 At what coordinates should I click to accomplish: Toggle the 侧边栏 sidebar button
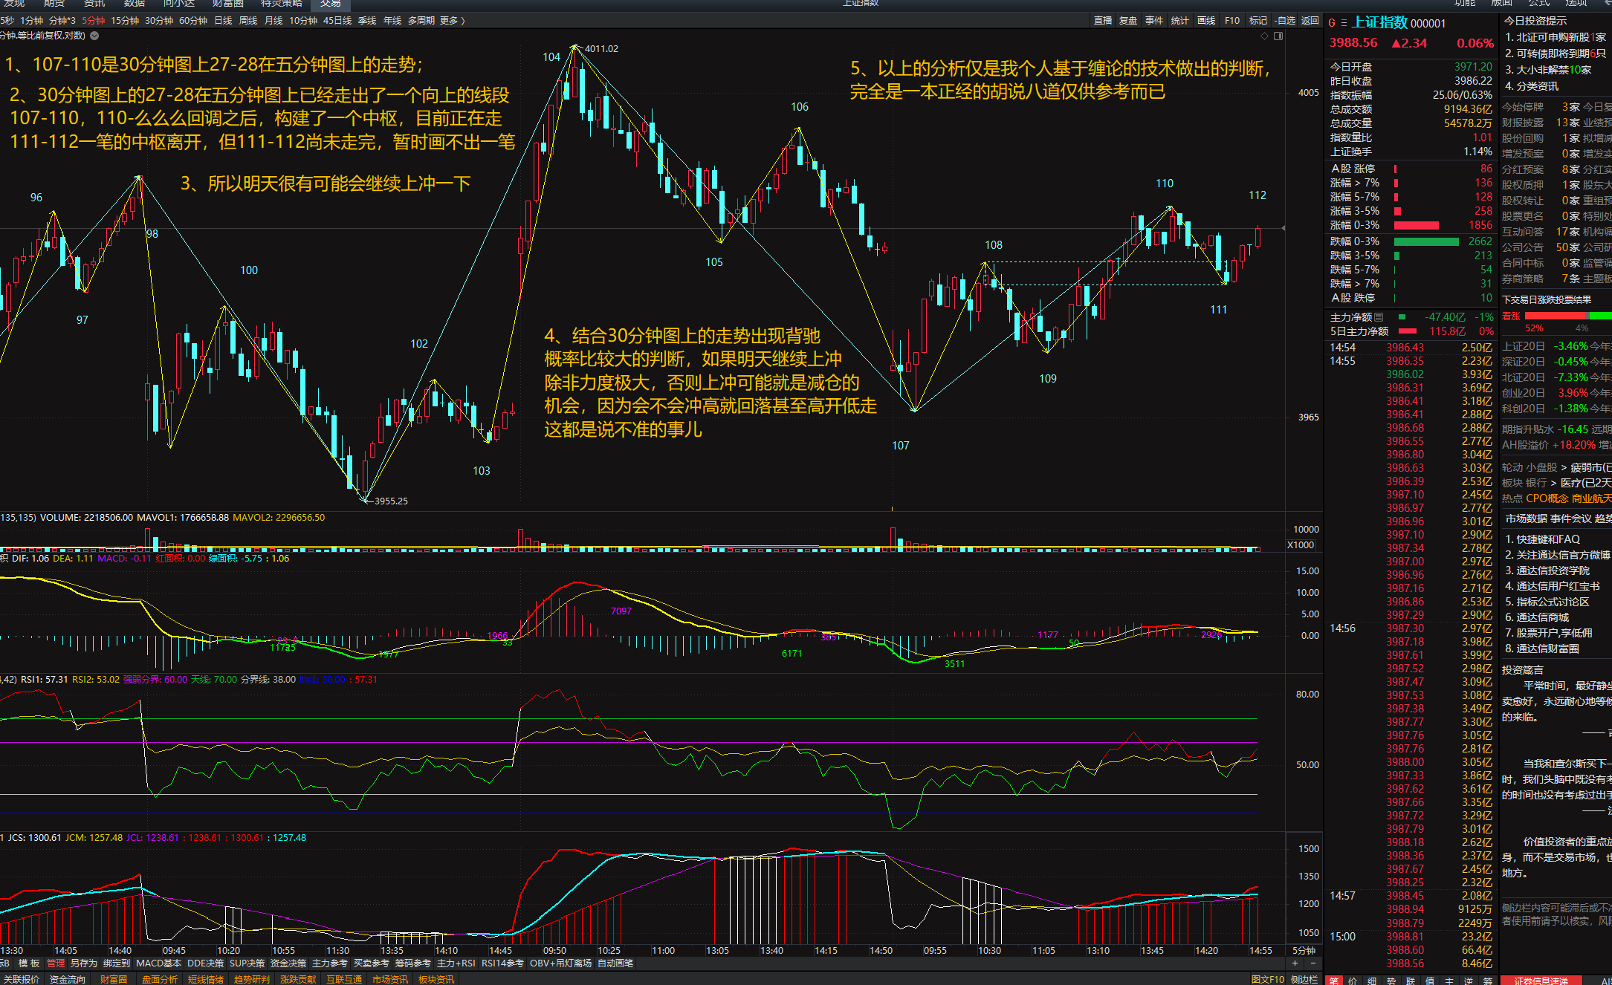[x=1304, y=980]
